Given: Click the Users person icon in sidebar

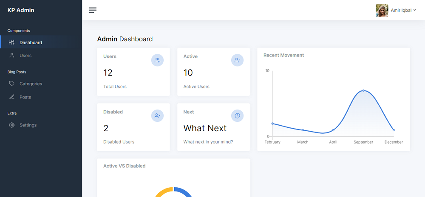Looking at the screenshot, I should coord(11,56).
